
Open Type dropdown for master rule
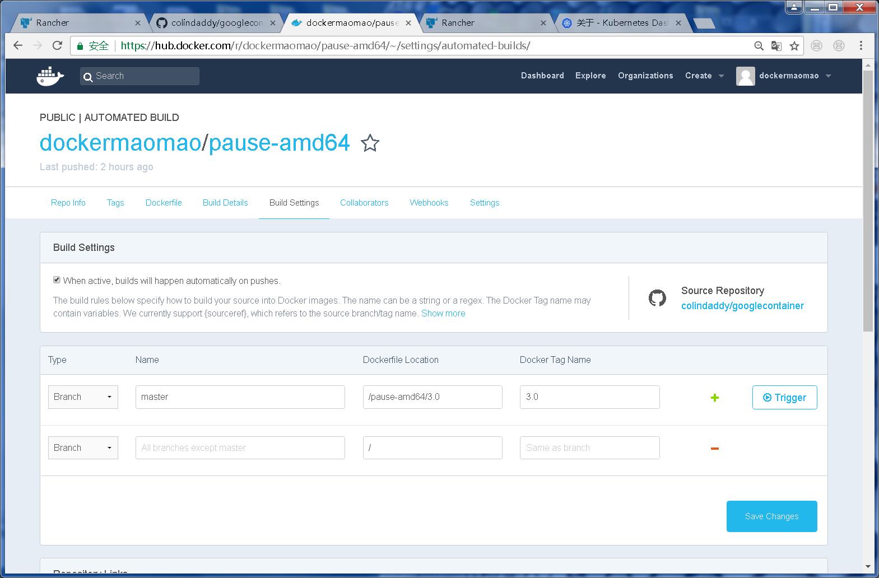[x=83, y=397]
